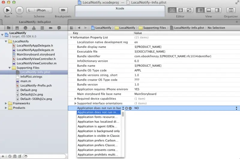Select 'Application fonts resource...' list entry
The height and width of the screenshot is (159, 240).
coord(98,117)
